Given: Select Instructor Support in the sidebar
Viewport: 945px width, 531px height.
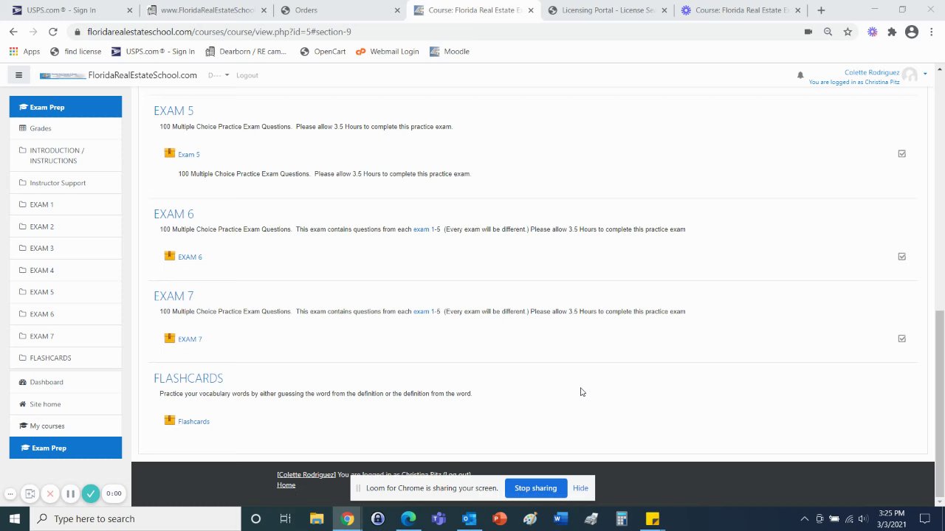Looking at the screenshot, I should tap(66, 183).
